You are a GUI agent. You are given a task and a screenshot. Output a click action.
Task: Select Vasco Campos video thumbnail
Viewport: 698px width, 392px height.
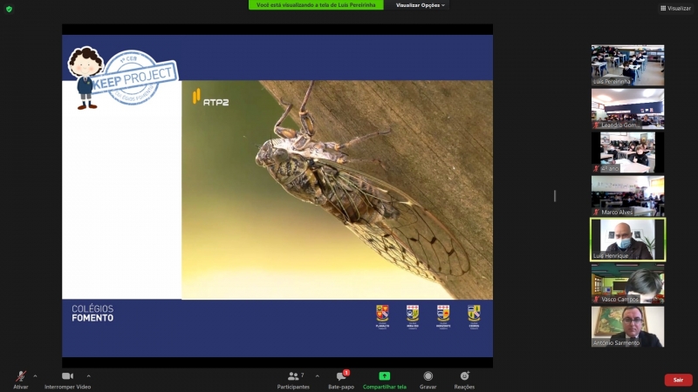pyautogui.click(x=627, y=283)
